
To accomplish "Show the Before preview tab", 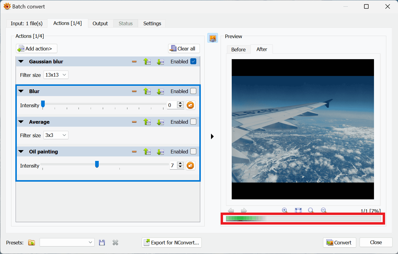I will (x=238, y=50).
